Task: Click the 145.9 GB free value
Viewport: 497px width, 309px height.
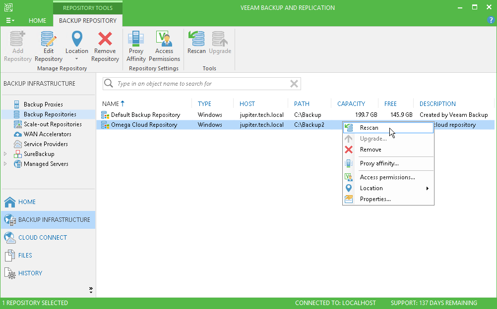Action: coord(401,114)
